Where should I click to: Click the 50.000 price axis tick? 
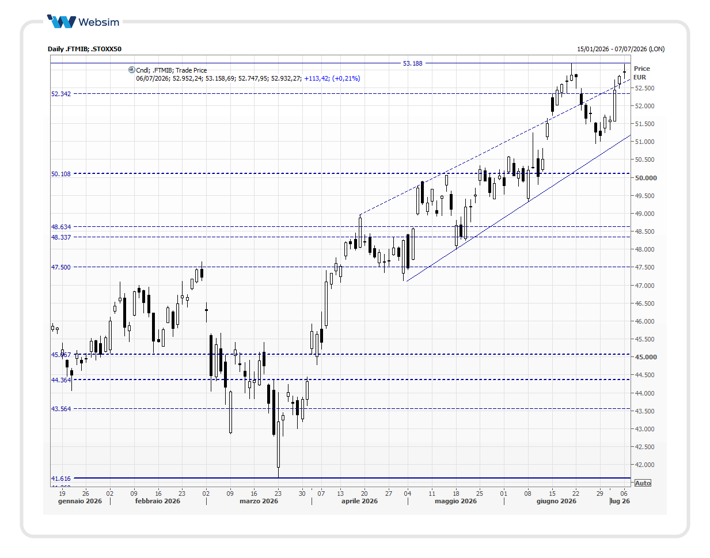(646, 178)
